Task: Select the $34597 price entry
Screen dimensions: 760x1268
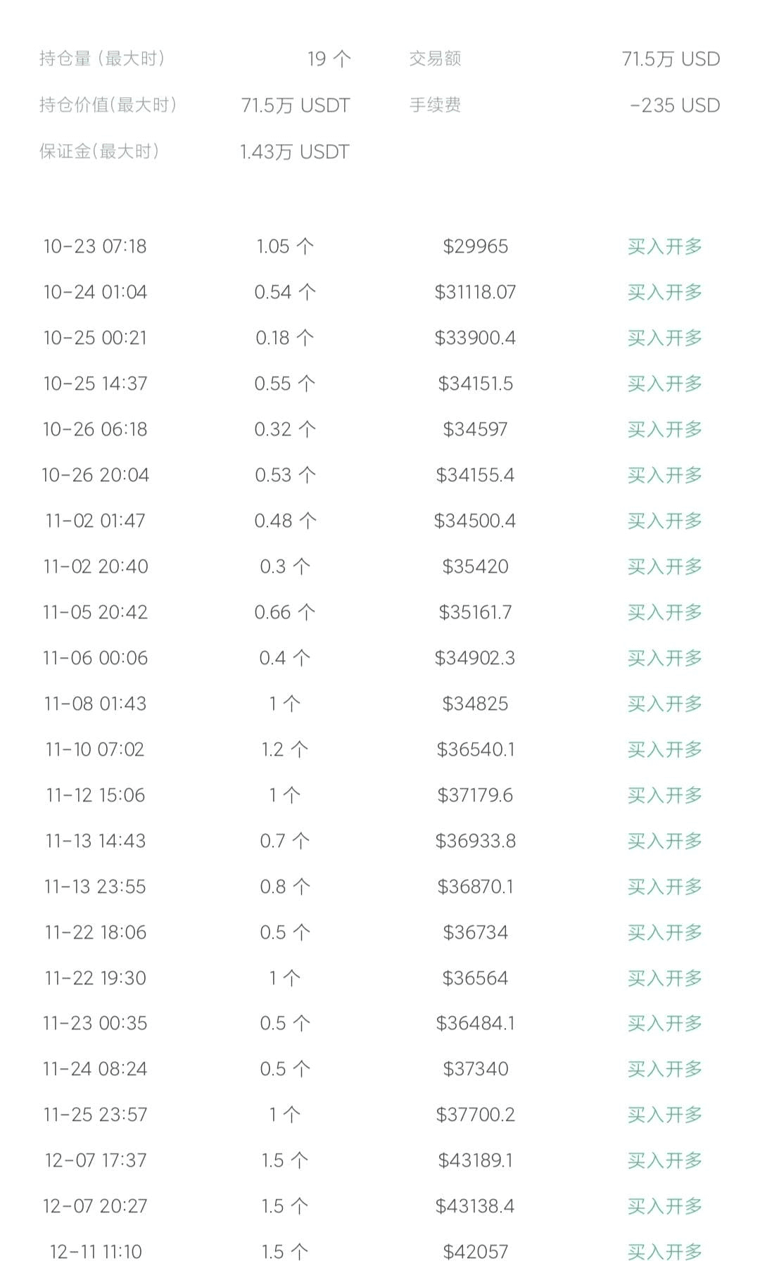Action: point(475,429)
